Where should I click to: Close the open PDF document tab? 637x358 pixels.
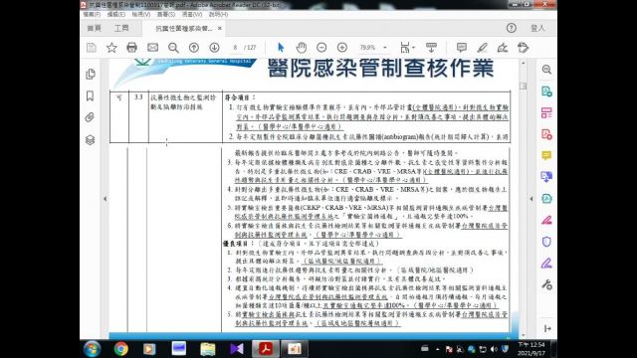click(x=220, y=28)
